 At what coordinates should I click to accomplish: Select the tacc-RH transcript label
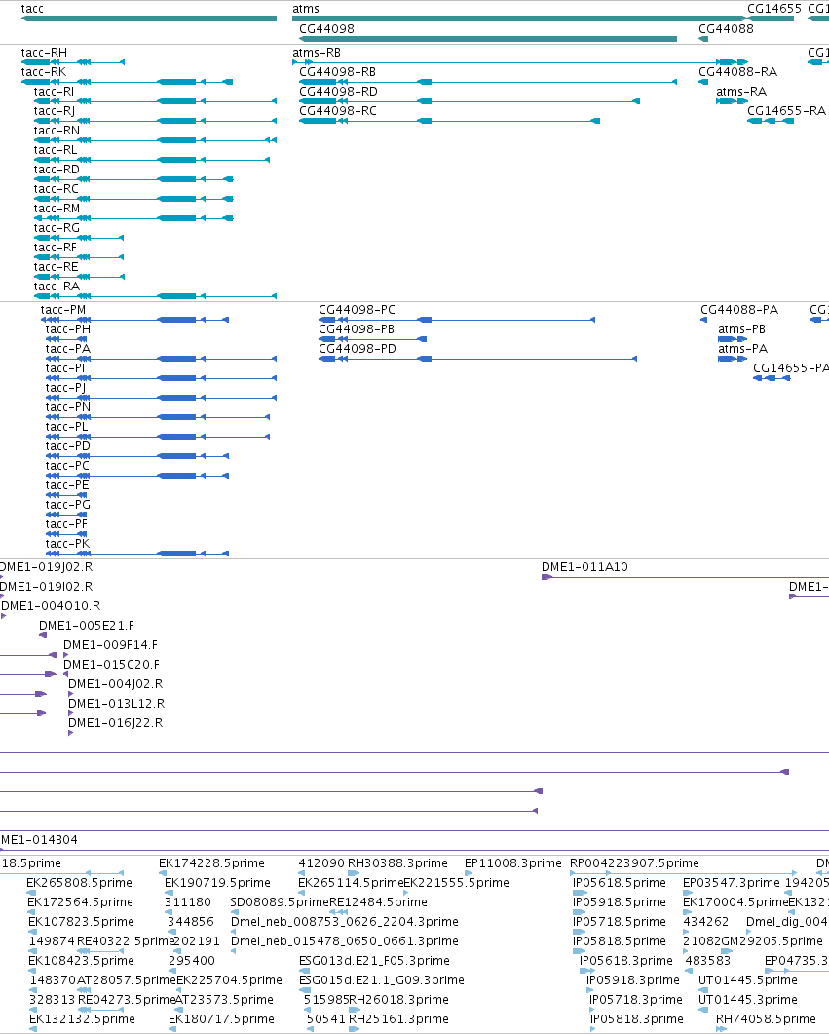pyautogui.click(x=44, y=53)
